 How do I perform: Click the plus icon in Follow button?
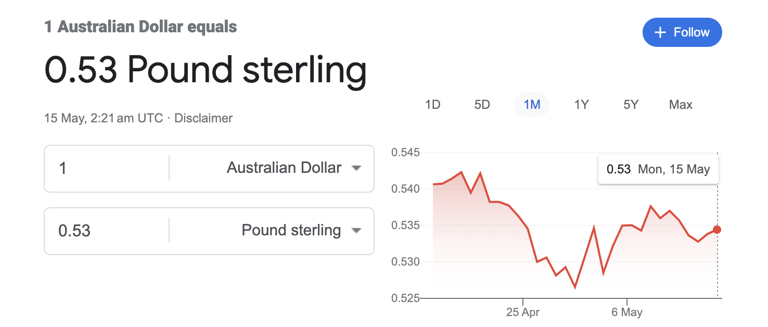660,32
